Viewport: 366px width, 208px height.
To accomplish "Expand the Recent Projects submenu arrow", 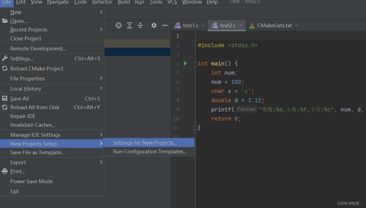I will 101,30.
